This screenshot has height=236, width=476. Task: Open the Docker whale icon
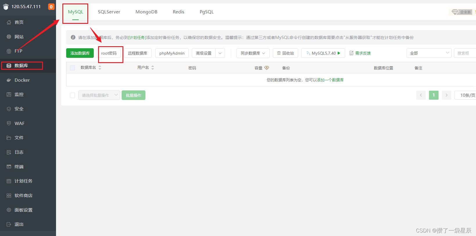[x=9, y=80]
